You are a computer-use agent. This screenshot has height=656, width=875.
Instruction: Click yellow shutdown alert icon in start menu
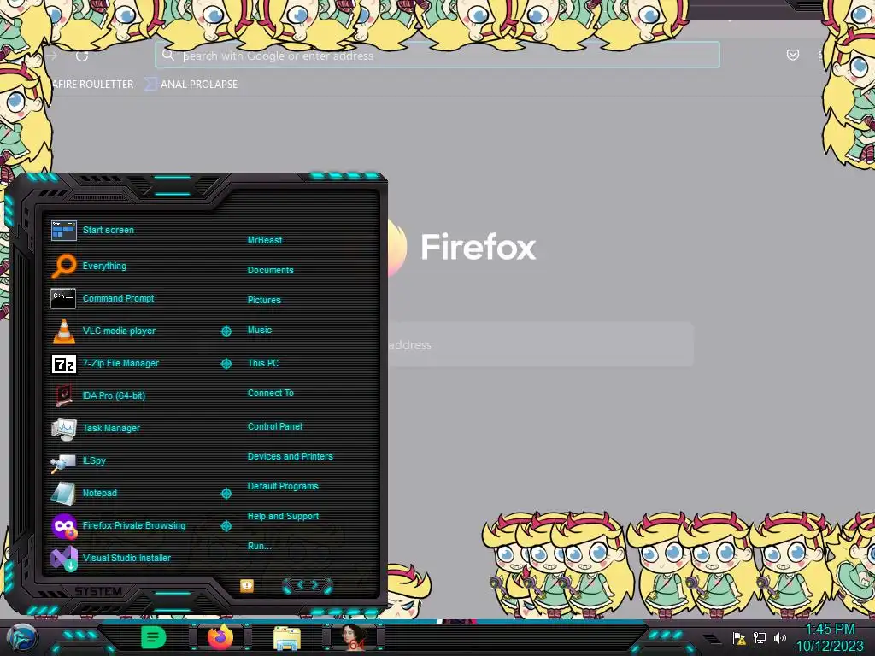pos(247,585)
